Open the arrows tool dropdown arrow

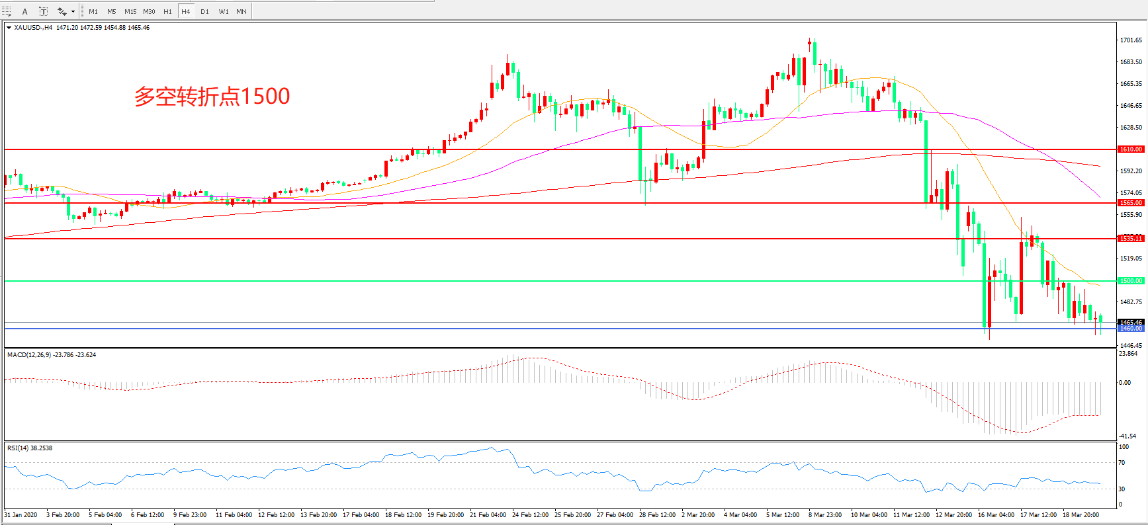73,11
